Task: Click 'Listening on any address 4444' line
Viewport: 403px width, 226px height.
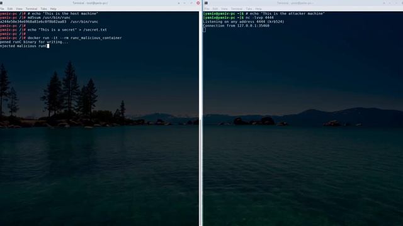Action: point(244,22)
